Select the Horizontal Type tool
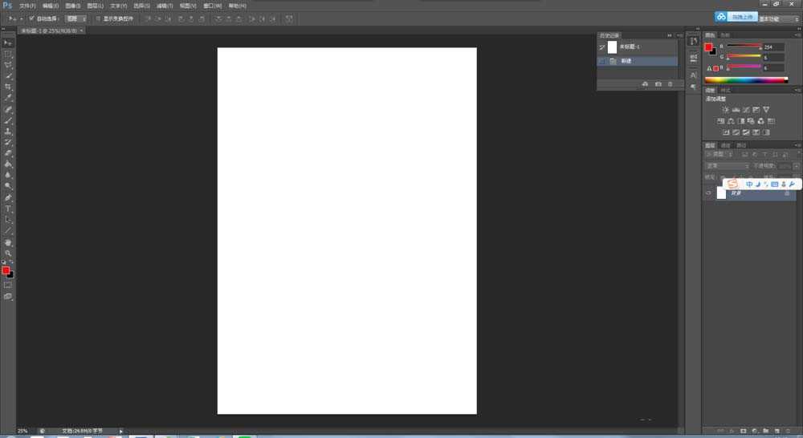Image resolution: width=803 pixels, height=438 pixels. point(8,209)
